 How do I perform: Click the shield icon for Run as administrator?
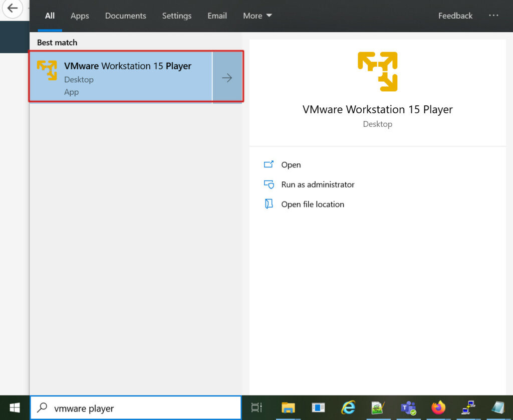[269, 184]
